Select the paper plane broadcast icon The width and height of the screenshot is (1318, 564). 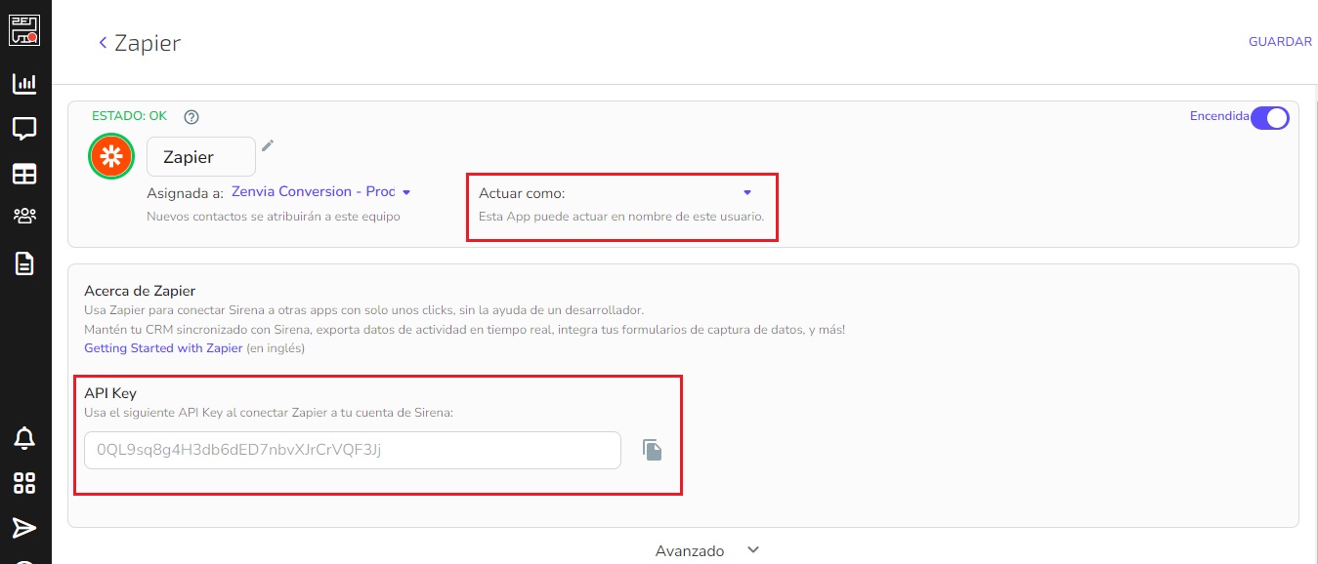[x=25, y=527]
